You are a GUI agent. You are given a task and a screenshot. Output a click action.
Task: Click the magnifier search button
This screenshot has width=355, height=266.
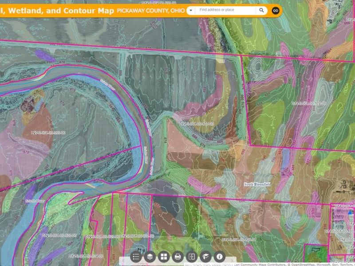[261, 10]
